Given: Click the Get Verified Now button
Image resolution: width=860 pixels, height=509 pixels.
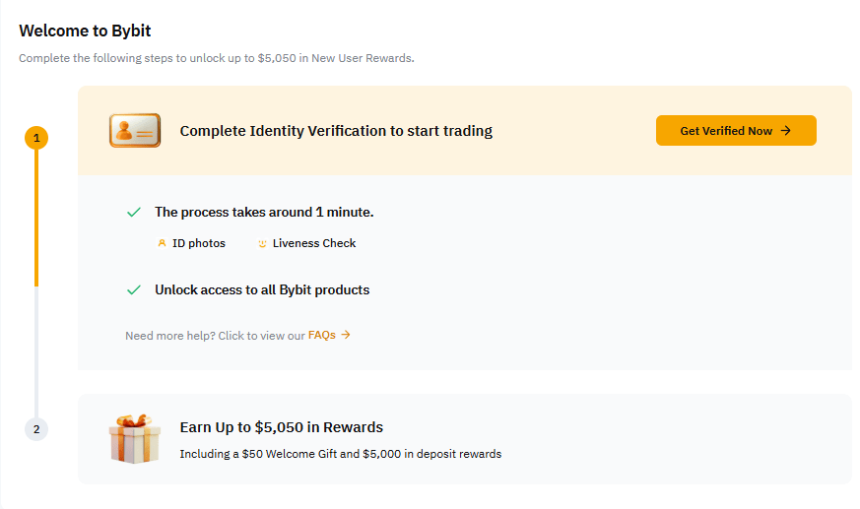Looking at the screenshot, I should pos(736,130).
